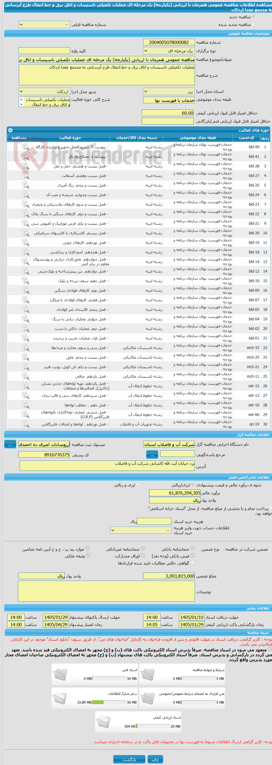The width and height of the screenshot is (272, 765).
Task: Open view icon for row bld-12
Action: (25, 271)
